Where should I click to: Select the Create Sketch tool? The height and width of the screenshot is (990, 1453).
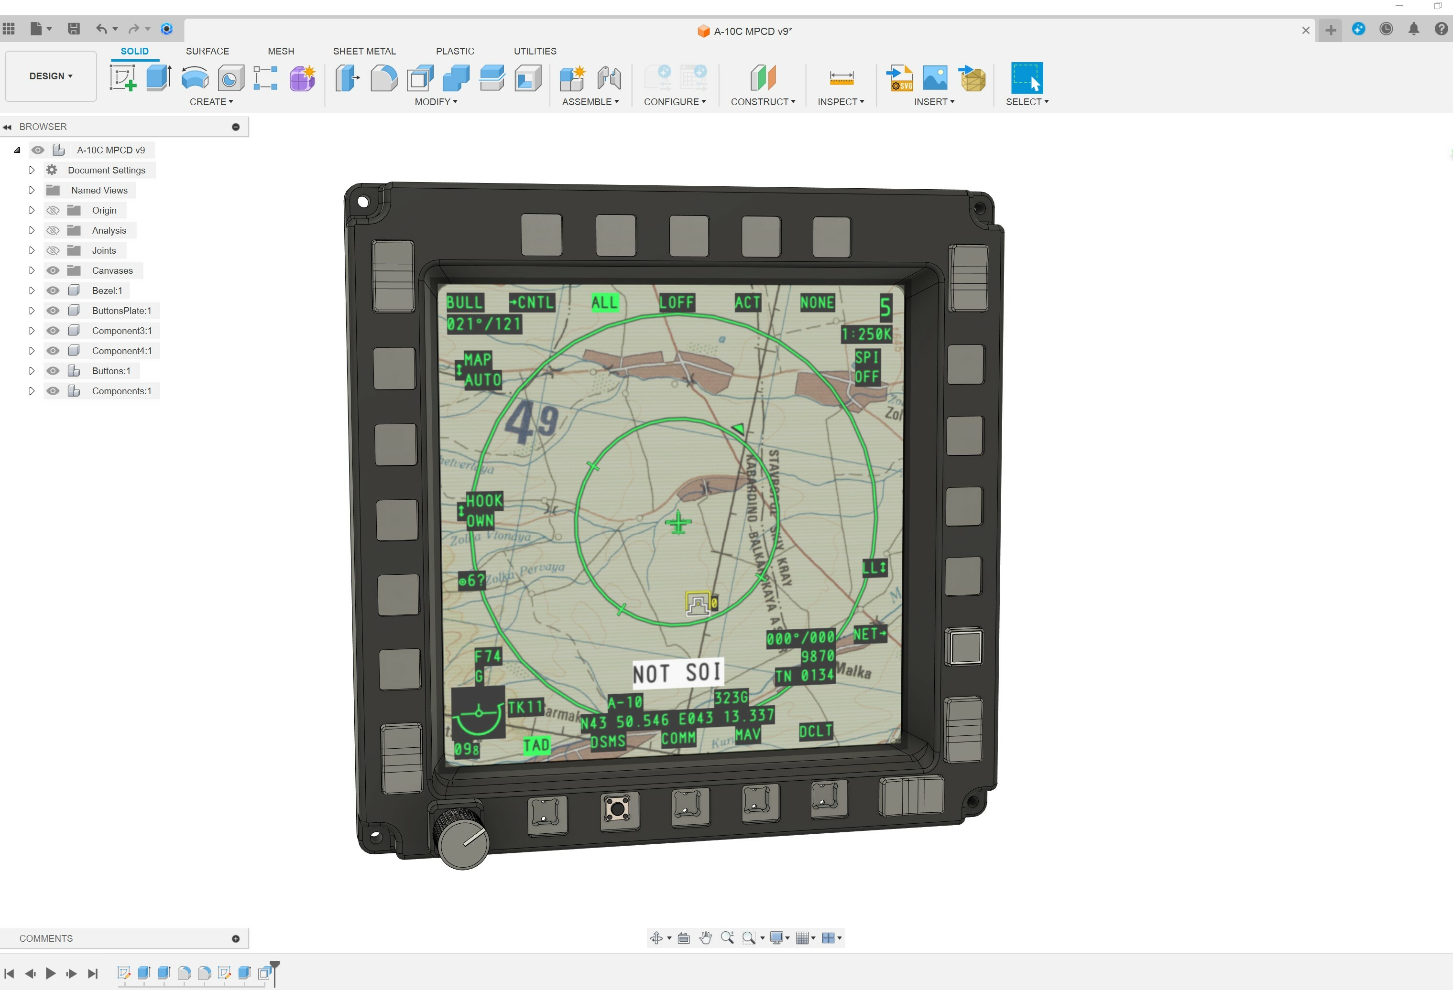click(x=122, y=78)
